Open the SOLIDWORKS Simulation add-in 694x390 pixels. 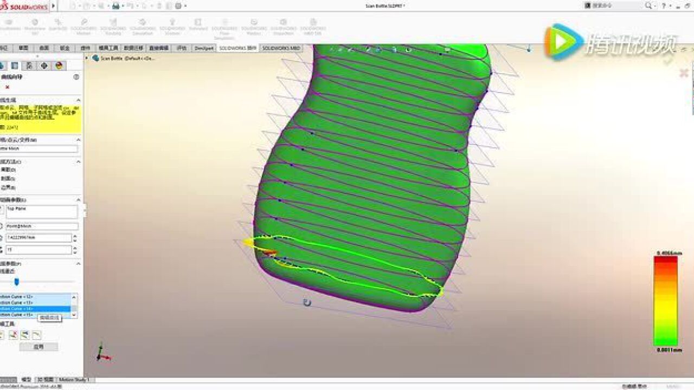141,24
